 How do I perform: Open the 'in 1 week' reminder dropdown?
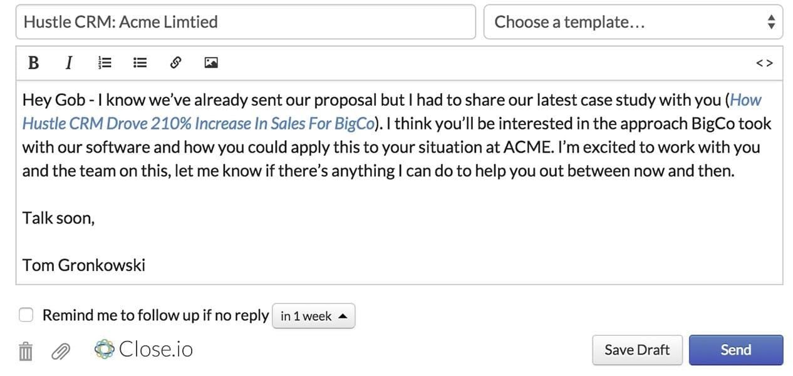(x=313, y=316)
